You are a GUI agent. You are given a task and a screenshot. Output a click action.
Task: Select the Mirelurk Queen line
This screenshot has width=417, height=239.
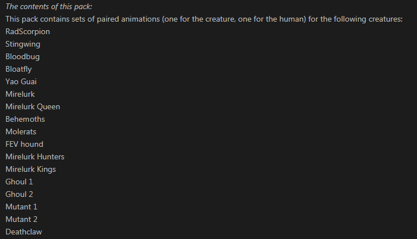pyautogui.click(x=32, y=107)
